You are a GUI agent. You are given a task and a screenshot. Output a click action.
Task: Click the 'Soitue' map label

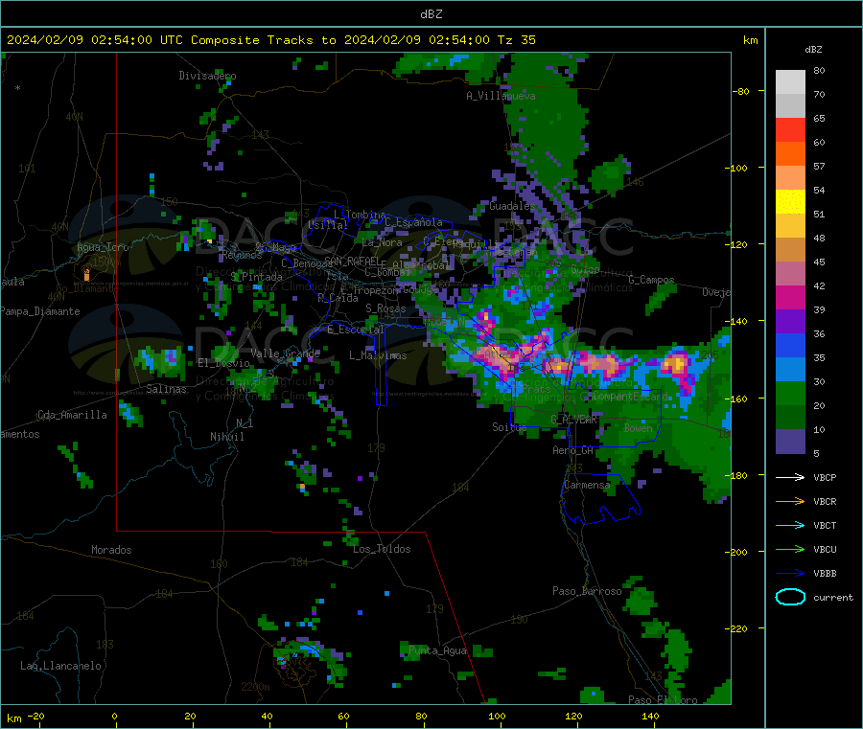[509, 427]
